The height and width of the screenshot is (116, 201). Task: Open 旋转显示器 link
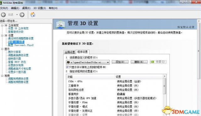pyautogui.click(x=14, y=59)
